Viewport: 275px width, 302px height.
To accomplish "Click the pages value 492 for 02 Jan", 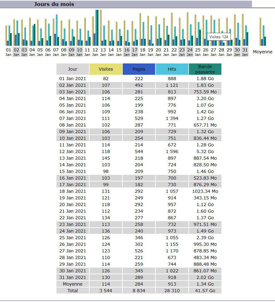I will 139,85.
